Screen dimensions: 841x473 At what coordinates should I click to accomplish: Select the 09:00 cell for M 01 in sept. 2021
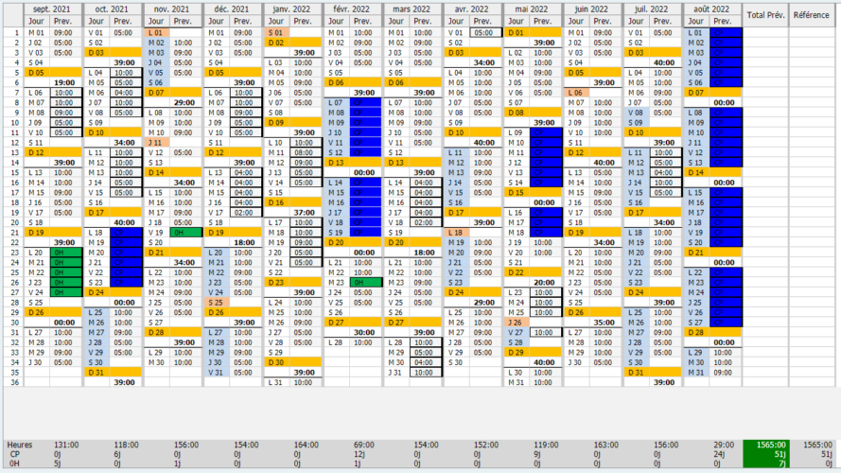point(63,32)
